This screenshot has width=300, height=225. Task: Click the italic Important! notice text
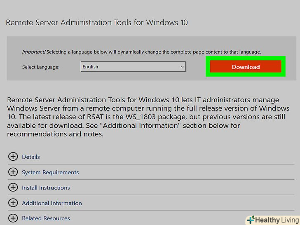(x=33, y=52)
